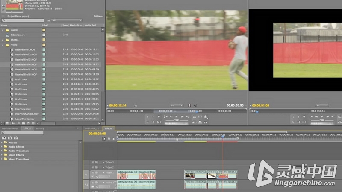The image size is (342, 192).
Task: Expand Photos bin in Project panel
Action: (x=3, y=40)
